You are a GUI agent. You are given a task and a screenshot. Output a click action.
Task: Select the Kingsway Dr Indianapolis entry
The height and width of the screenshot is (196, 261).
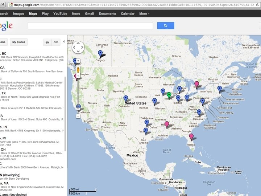click(x=32, y=128)
